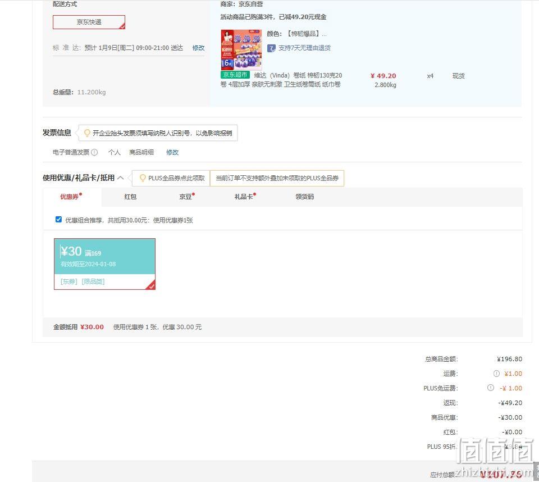The height and width of the screenshot is (482, 539).
Task: Click 修改 next to the delivery time
Action: pos(198,48)
